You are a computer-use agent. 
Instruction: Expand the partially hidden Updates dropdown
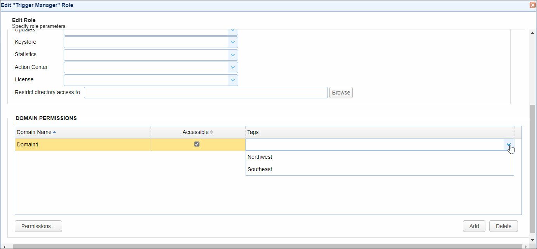pyautogui.click(x=233, y=31)
